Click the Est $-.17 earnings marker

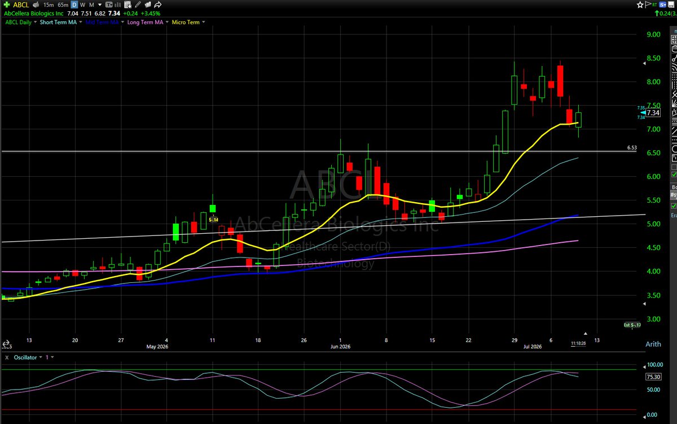click(632, 325)
